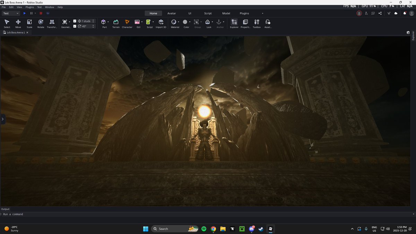
Task: Activate the Rotate tool
Action: click(41, 23)
